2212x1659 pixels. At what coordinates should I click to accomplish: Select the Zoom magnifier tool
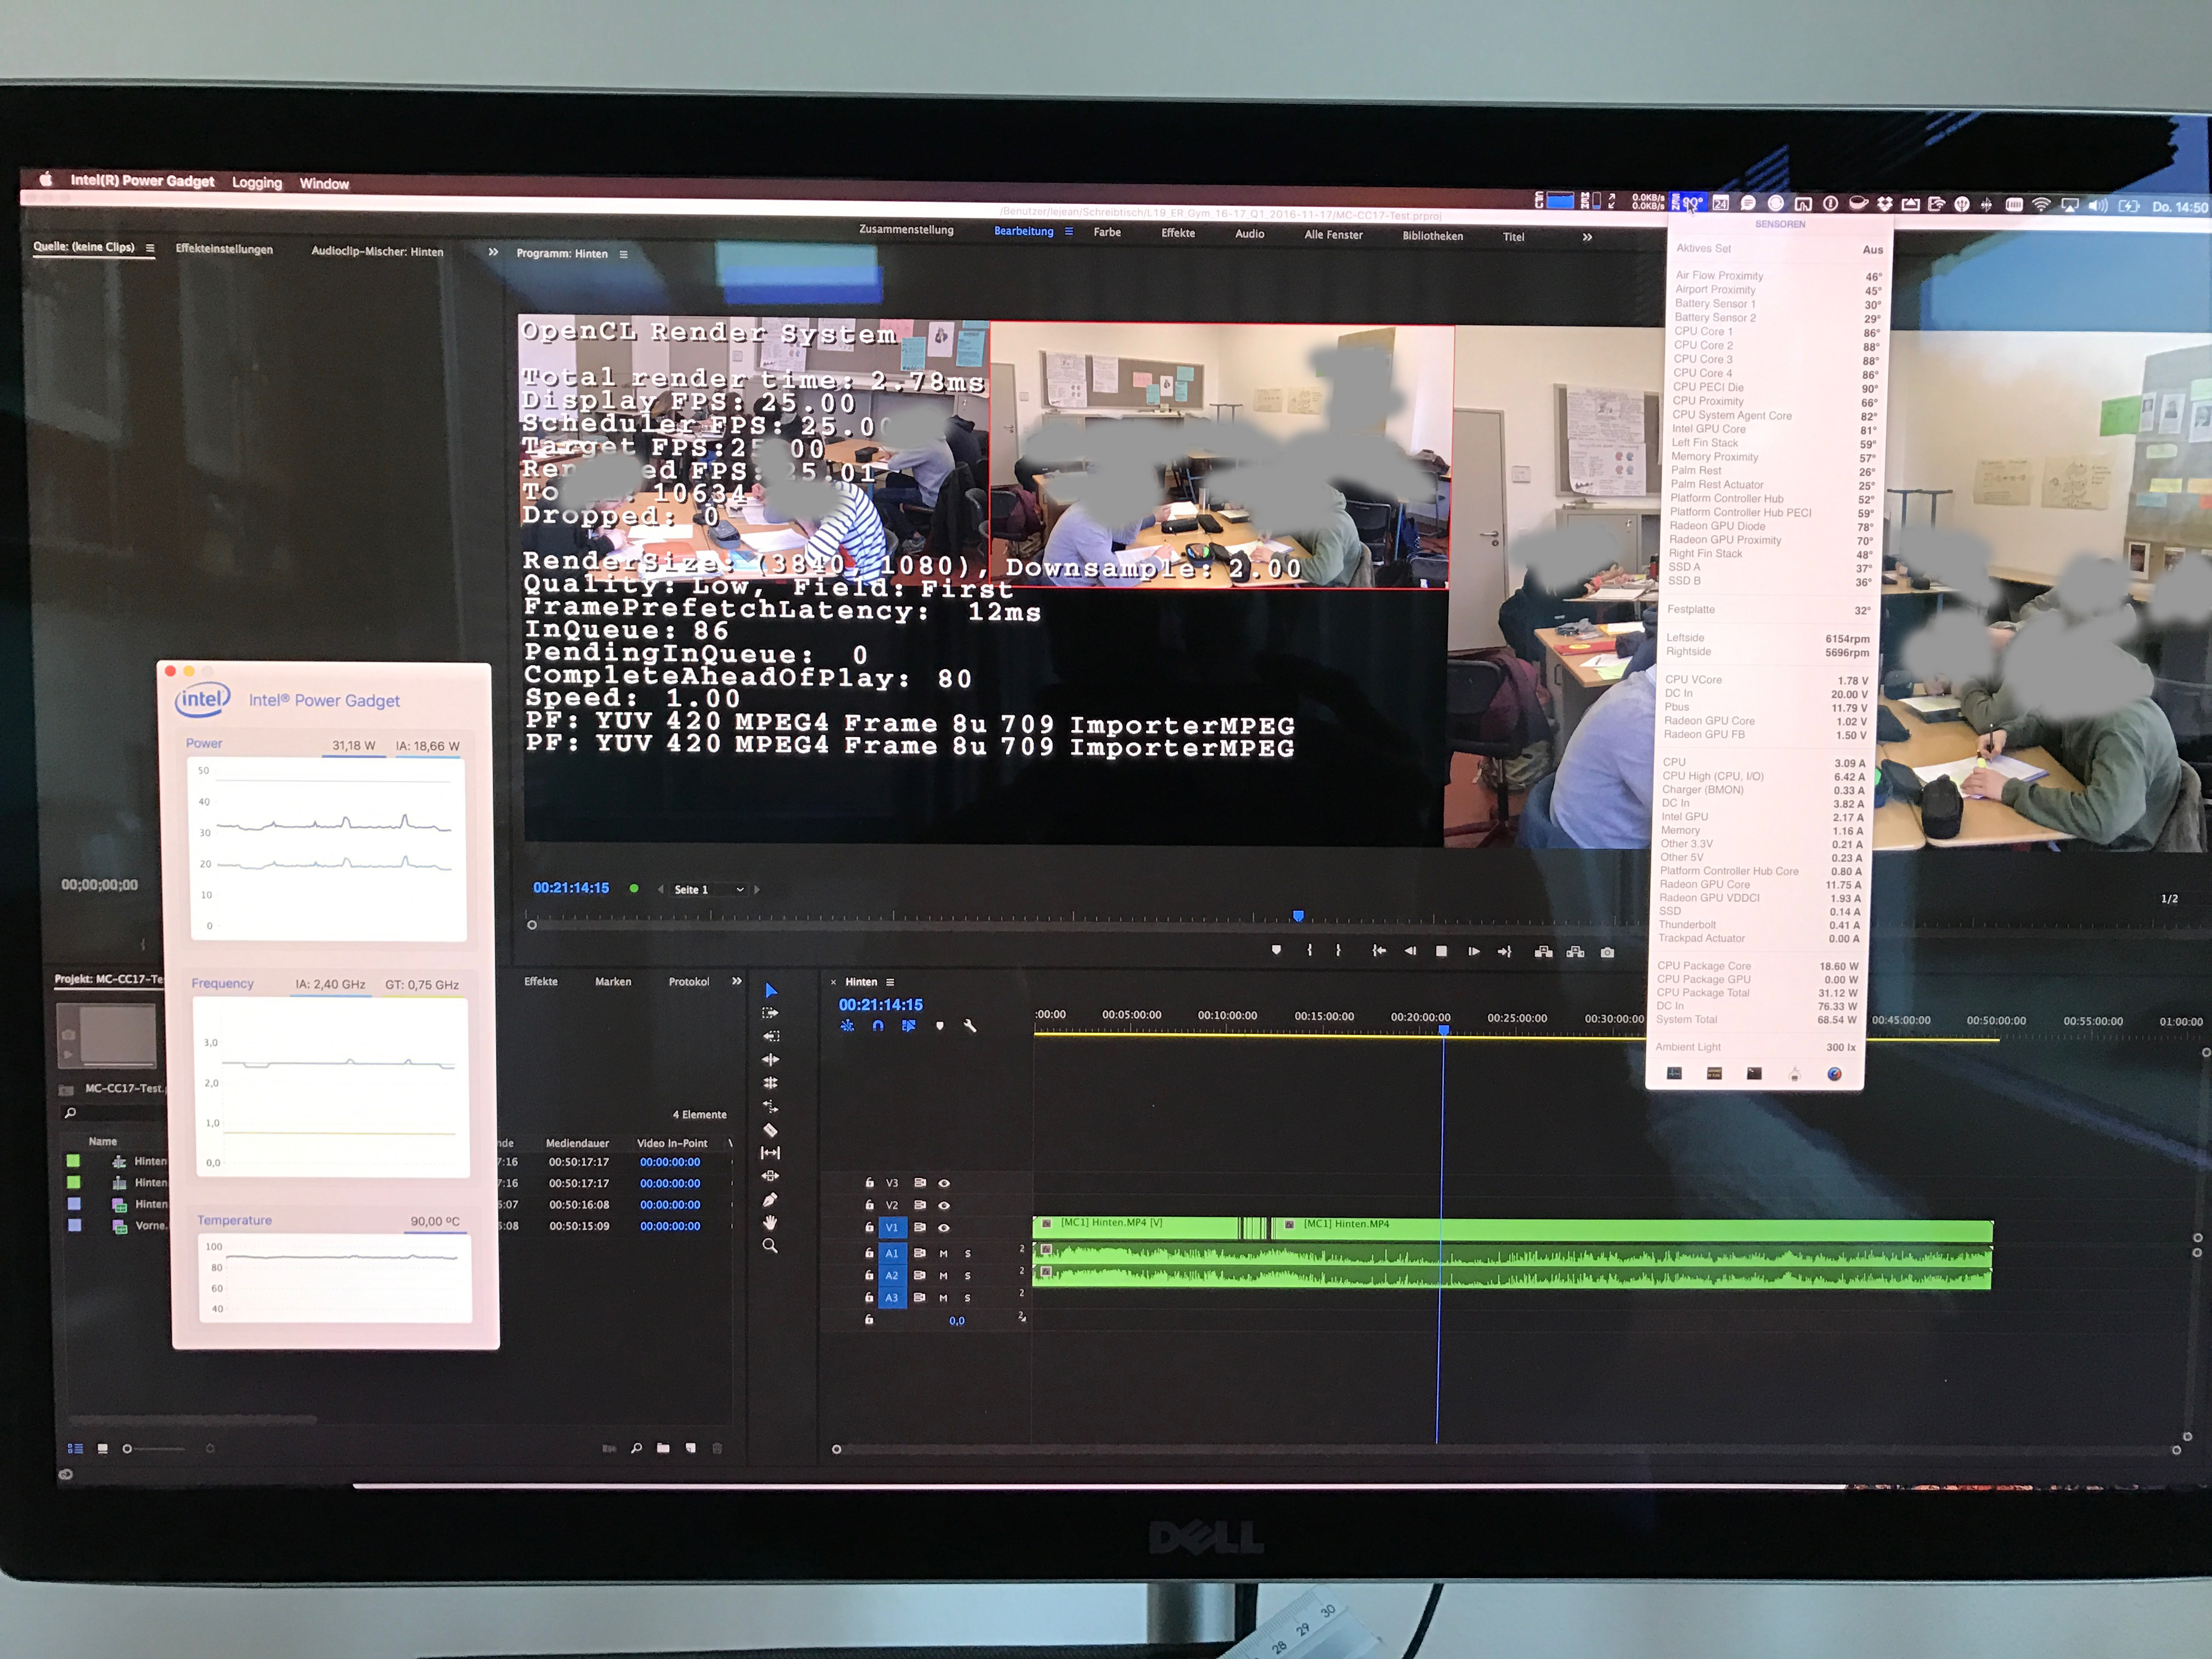click(x=770, y=1246)
